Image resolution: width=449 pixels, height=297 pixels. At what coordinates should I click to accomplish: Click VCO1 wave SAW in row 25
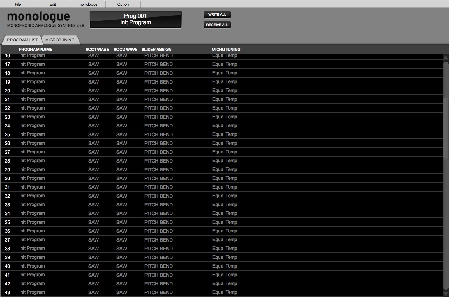(94, 134)
